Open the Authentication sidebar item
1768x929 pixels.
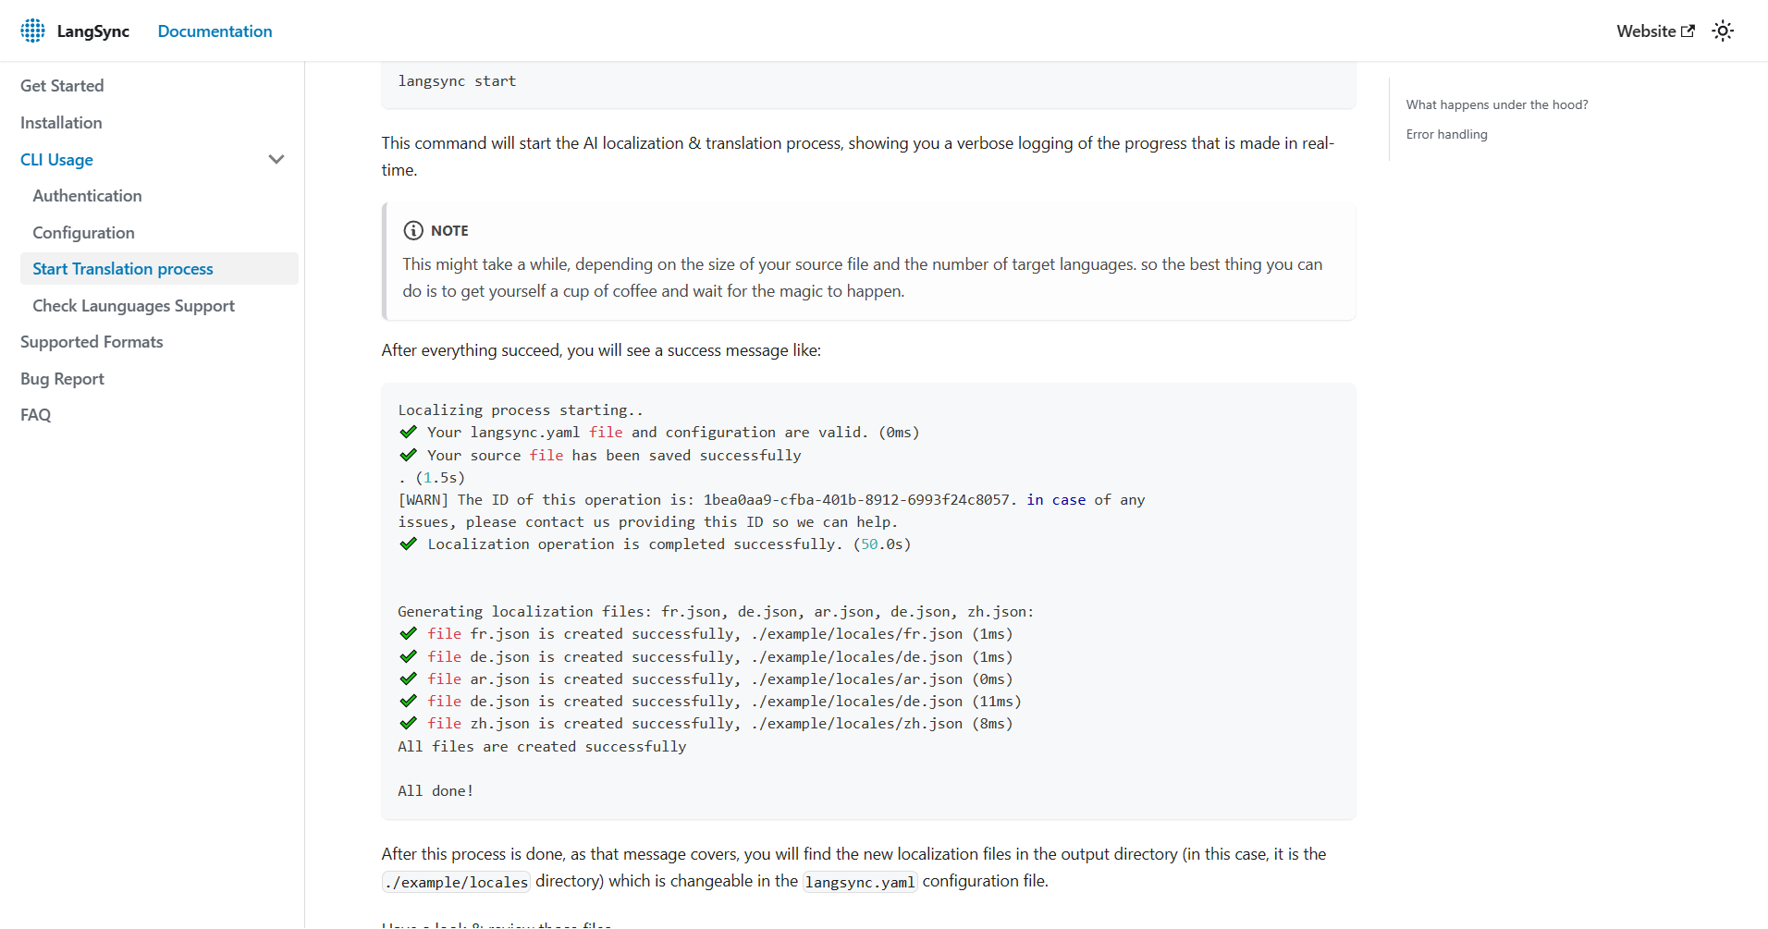pyautogui.click(x=87, y=196)
